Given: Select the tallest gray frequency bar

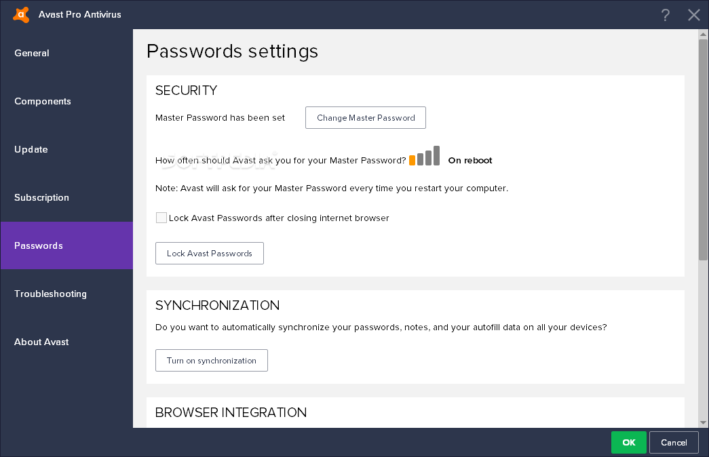Looking at the screenshot, I should point(436,155).
